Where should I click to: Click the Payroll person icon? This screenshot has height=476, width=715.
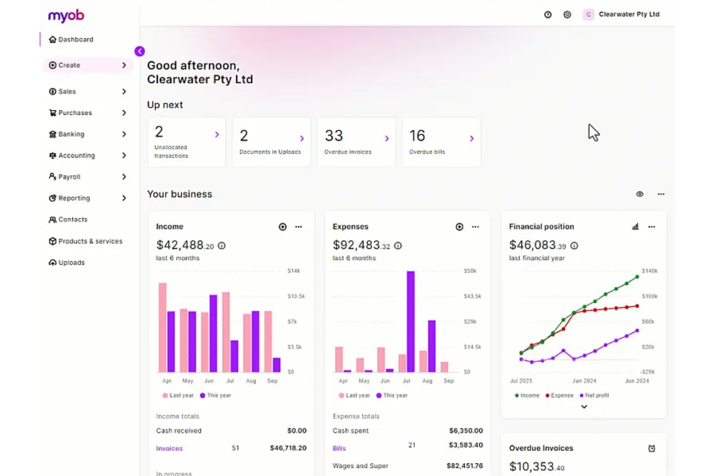pyautogui.click(x=53, y=177)
